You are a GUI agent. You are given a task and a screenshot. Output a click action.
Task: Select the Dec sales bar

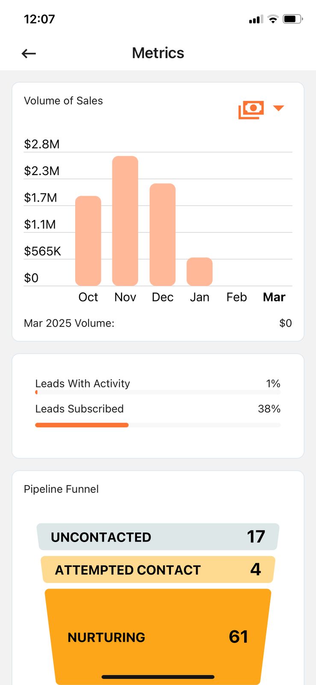click(162, 235)
